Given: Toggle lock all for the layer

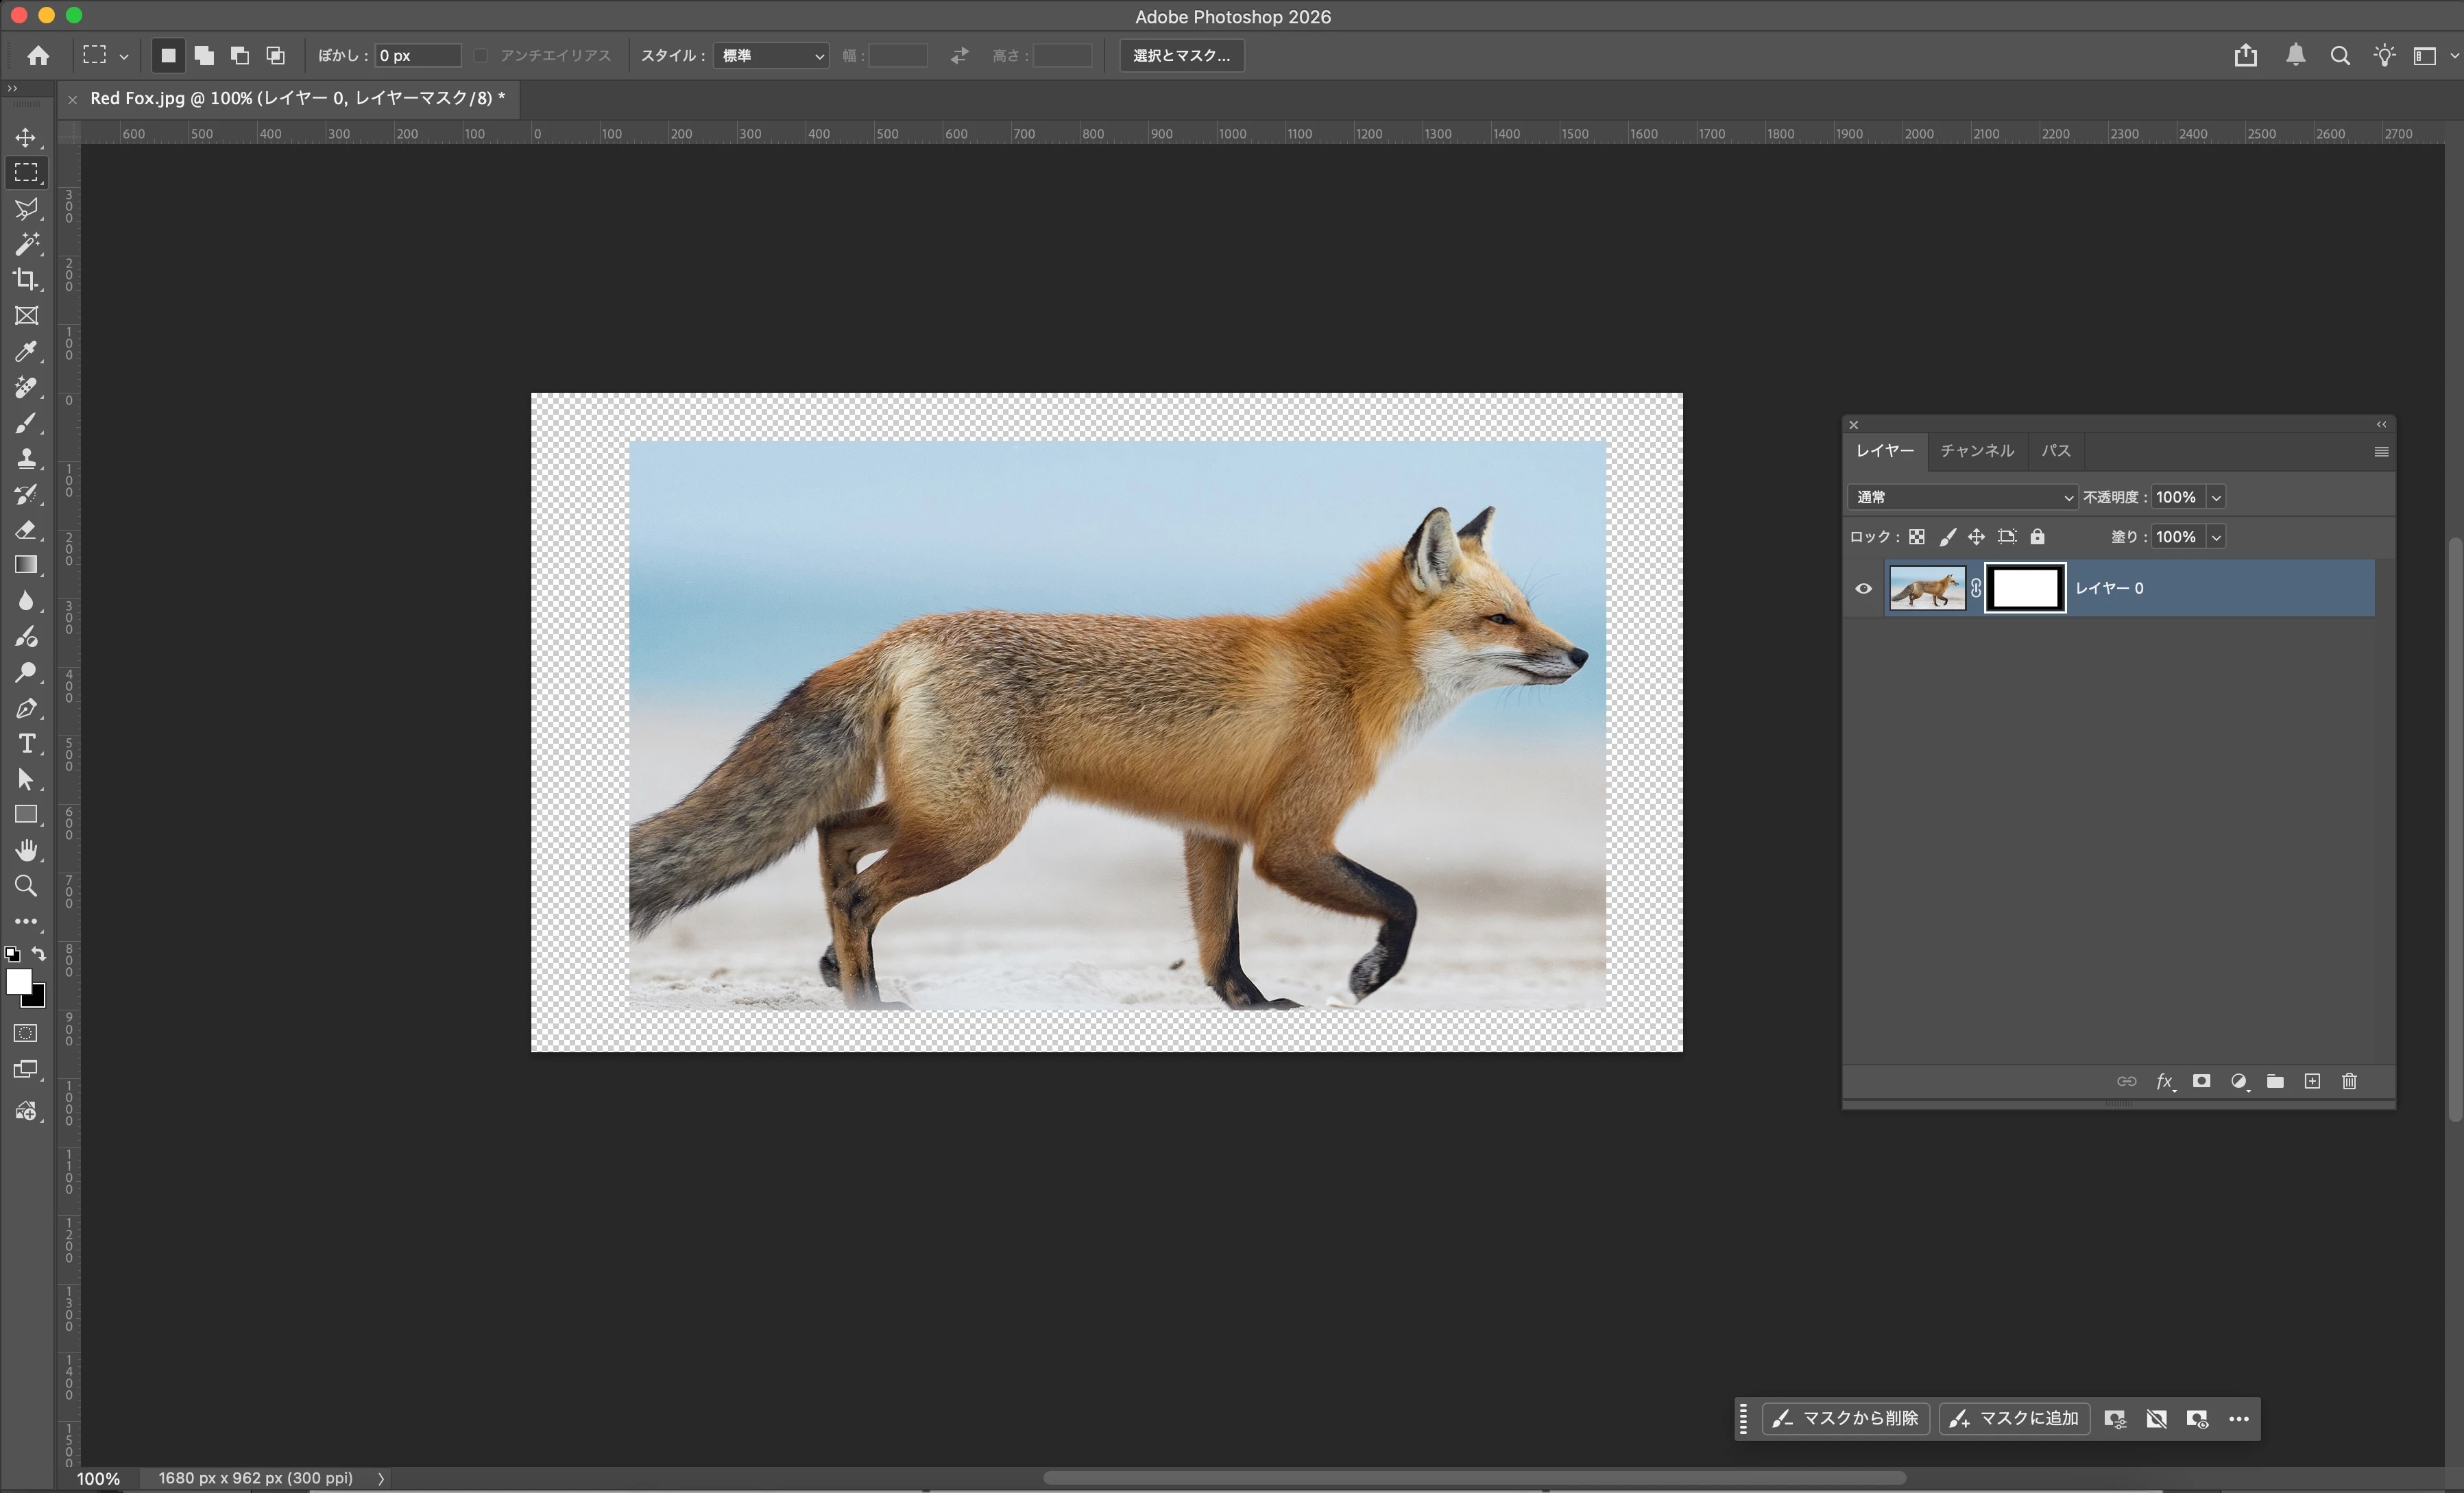Looking at the screenshot, I should (x=2037, y=537).
